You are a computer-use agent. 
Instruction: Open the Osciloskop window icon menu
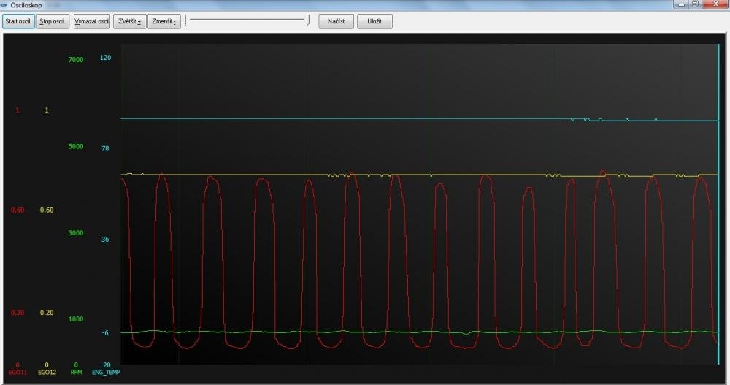point(4,4)
